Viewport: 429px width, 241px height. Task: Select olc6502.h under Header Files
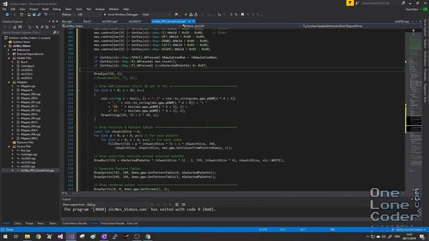[x=26, y=78]
